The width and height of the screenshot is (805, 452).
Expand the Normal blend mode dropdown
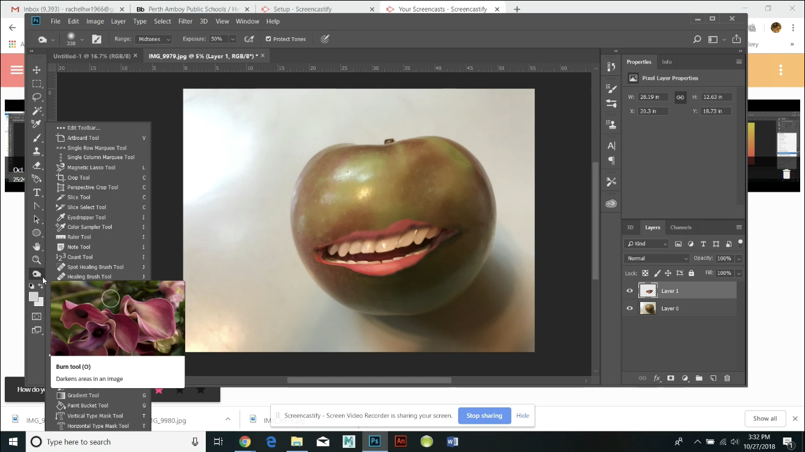point(657,259)
